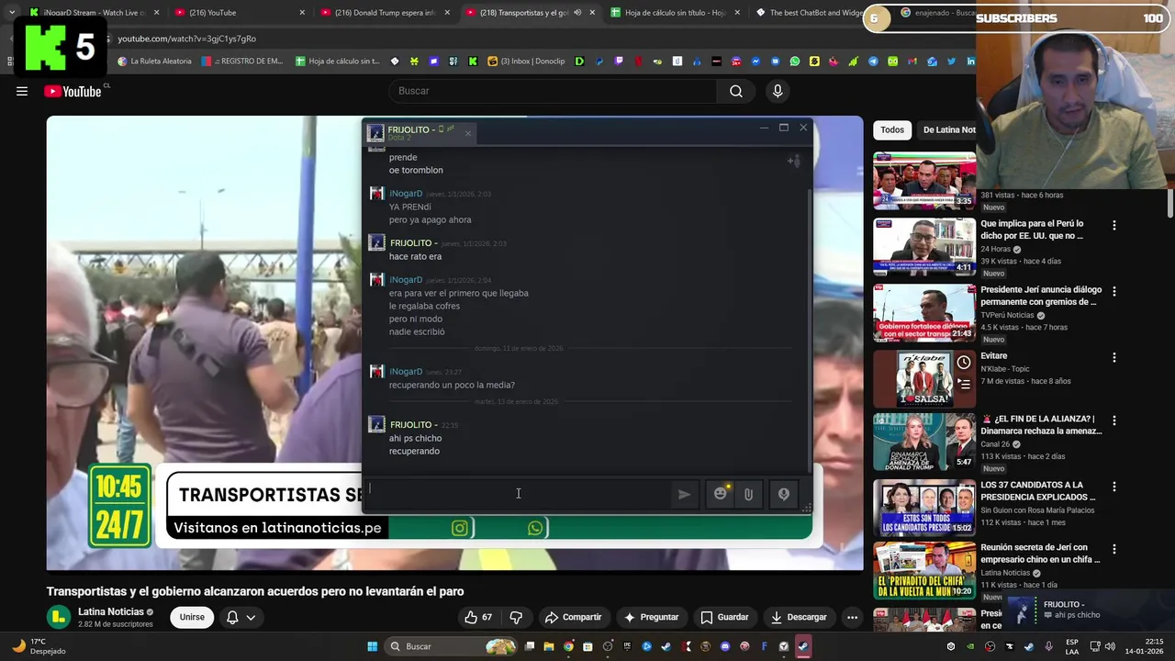Open the Steam chat emoticon picker
Viewport: 1175px width, 661px height.
pyautogui.click(x=721, y=494)
